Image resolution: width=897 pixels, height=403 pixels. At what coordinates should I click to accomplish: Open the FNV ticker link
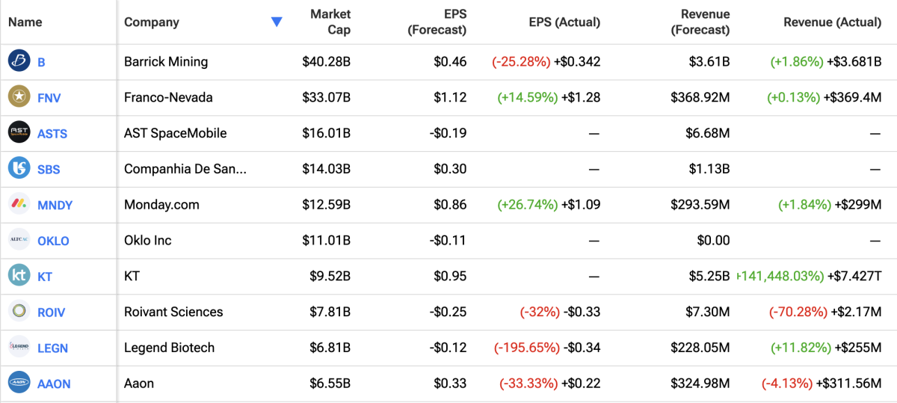50,98
